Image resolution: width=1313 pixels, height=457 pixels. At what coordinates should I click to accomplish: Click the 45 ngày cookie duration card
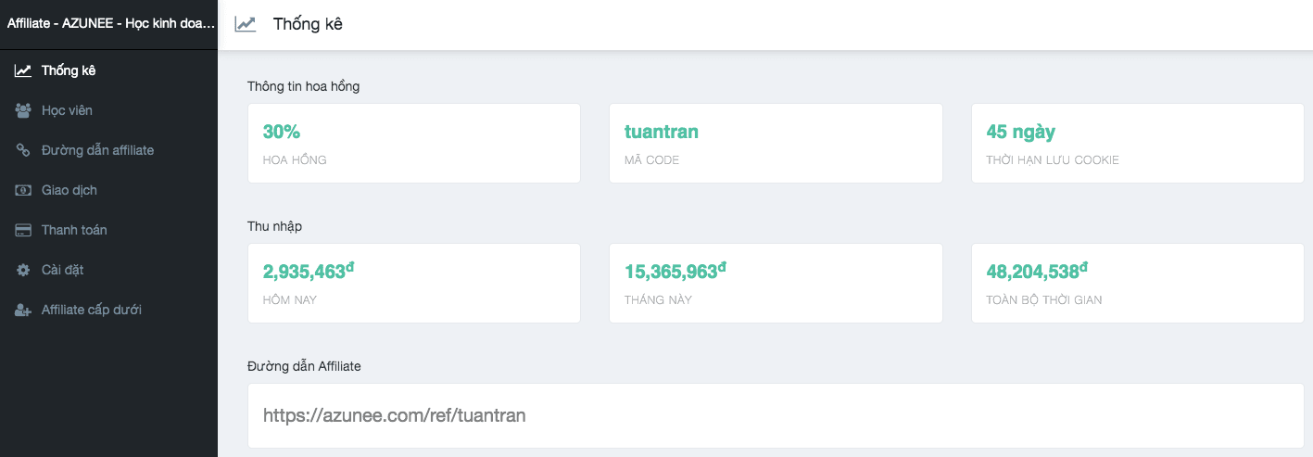[1137, 143]
